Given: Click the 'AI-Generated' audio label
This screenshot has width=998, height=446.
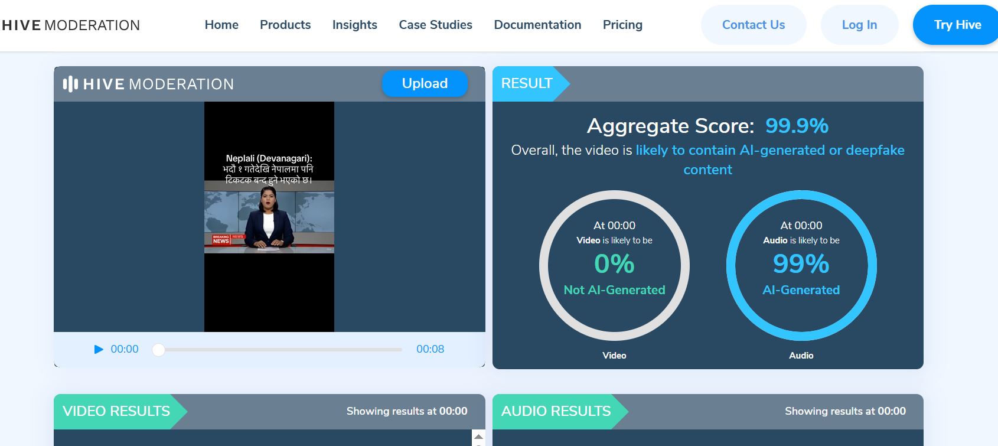Looking at the screenshot, I should (x=801, y=290).
